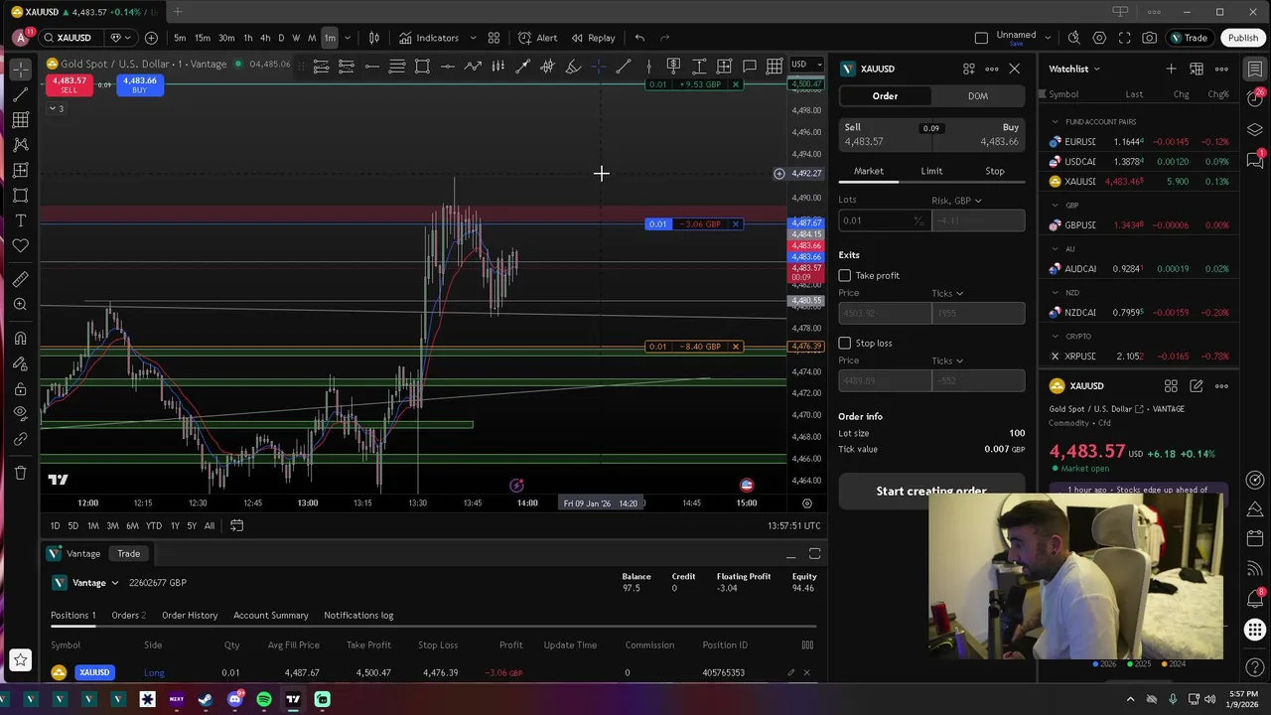The width and height of the screenshot is (1271, 715).
Task: Open the object tree layers icon
Action: pyautogui.click(x=1255, y=130)
